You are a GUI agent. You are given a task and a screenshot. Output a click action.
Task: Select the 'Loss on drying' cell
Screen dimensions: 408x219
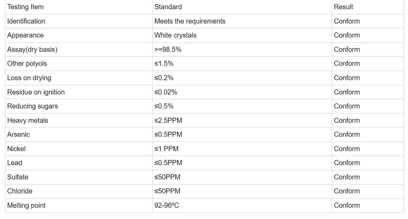click(29, 78)
